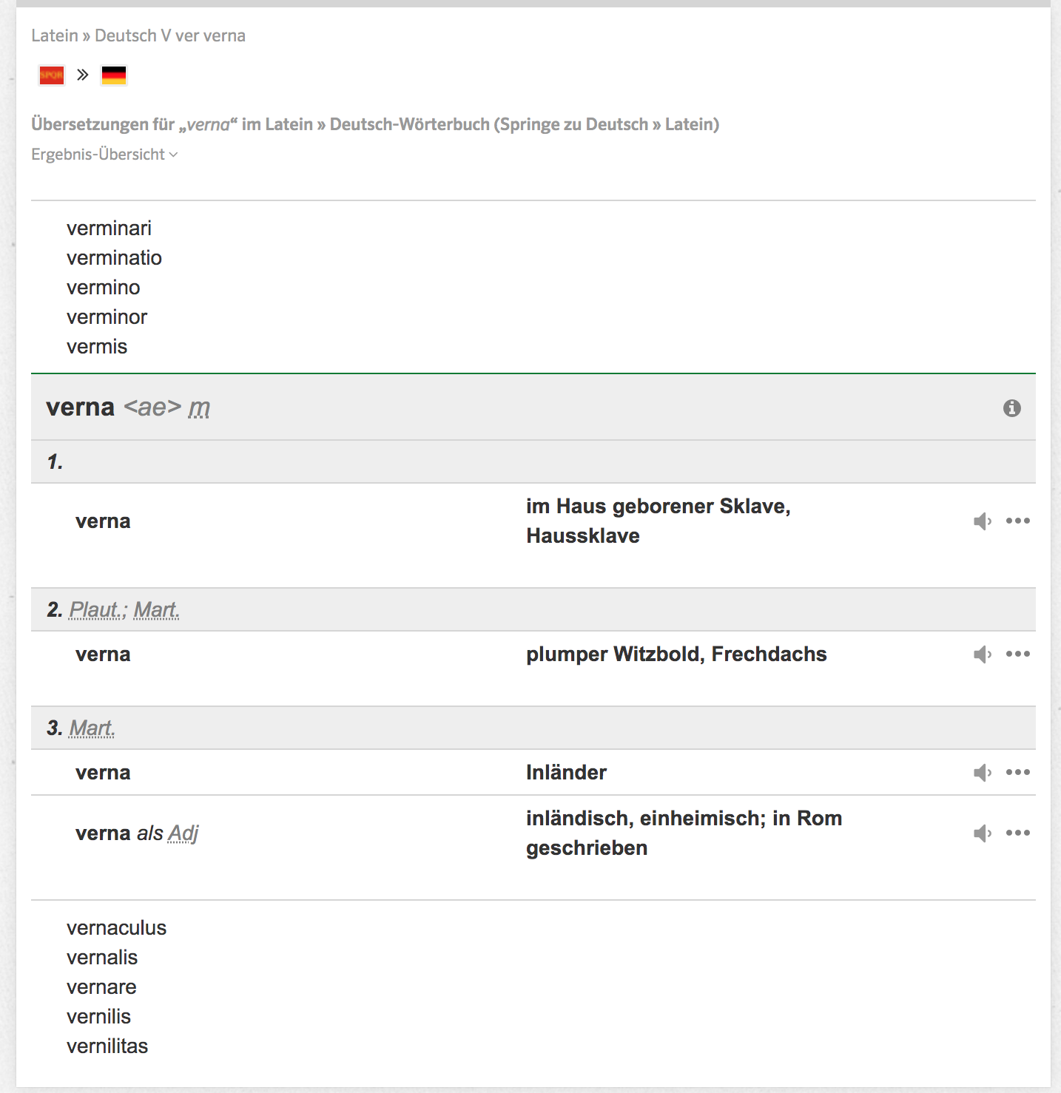
Task: Expand the Ergebnis-Übersicht dropdown
Action: point(104,155)
